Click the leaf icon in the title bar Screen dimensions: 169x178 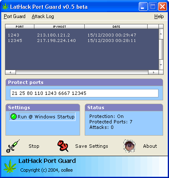pyautogui.click(x=5, y=7)
